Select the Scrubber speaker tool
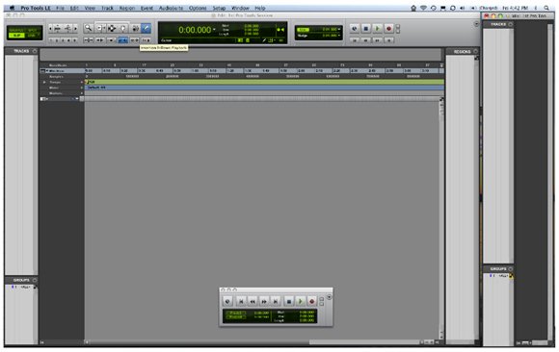 pos(136,28)
